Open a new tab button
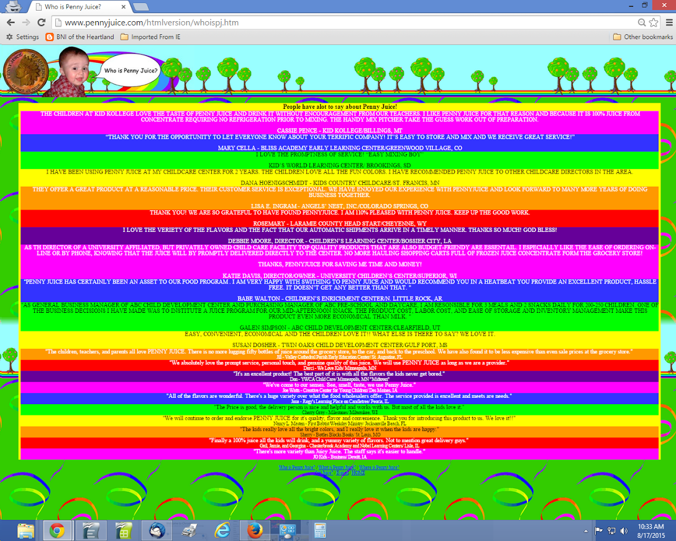 (140, 7)
